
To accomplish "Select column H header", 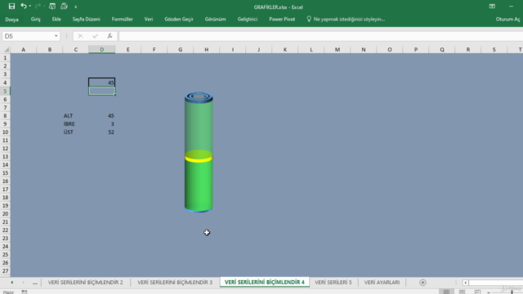I will pos(207,50).
